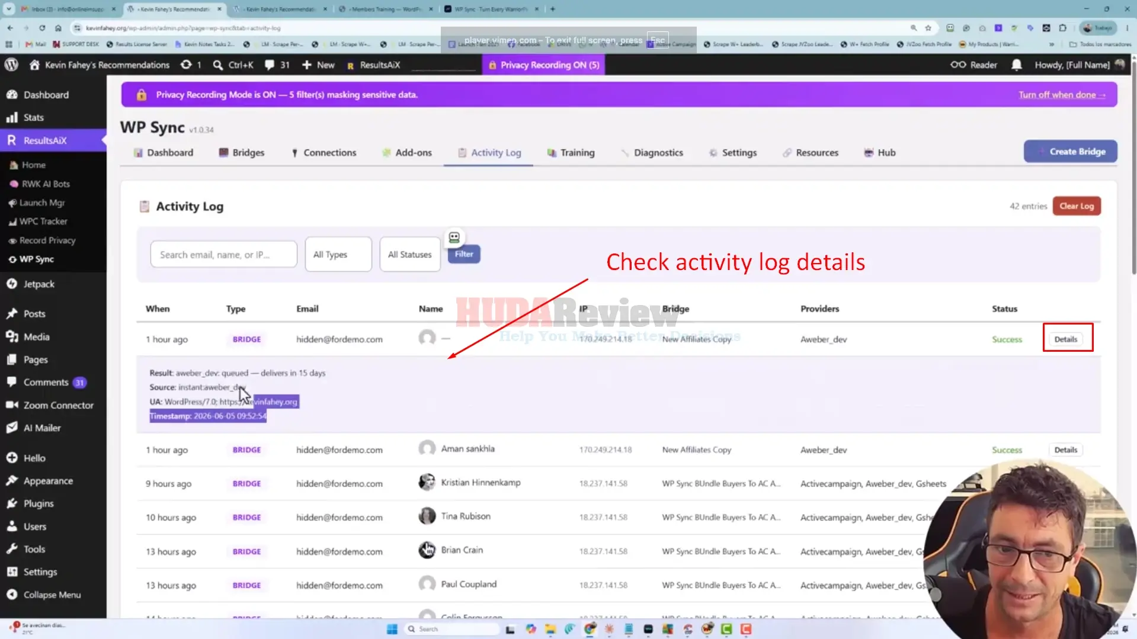1137x639 pixels.
Task: Open RWK AI Bots submenu item
Action: pyautogui.click(x=46, y=184)
